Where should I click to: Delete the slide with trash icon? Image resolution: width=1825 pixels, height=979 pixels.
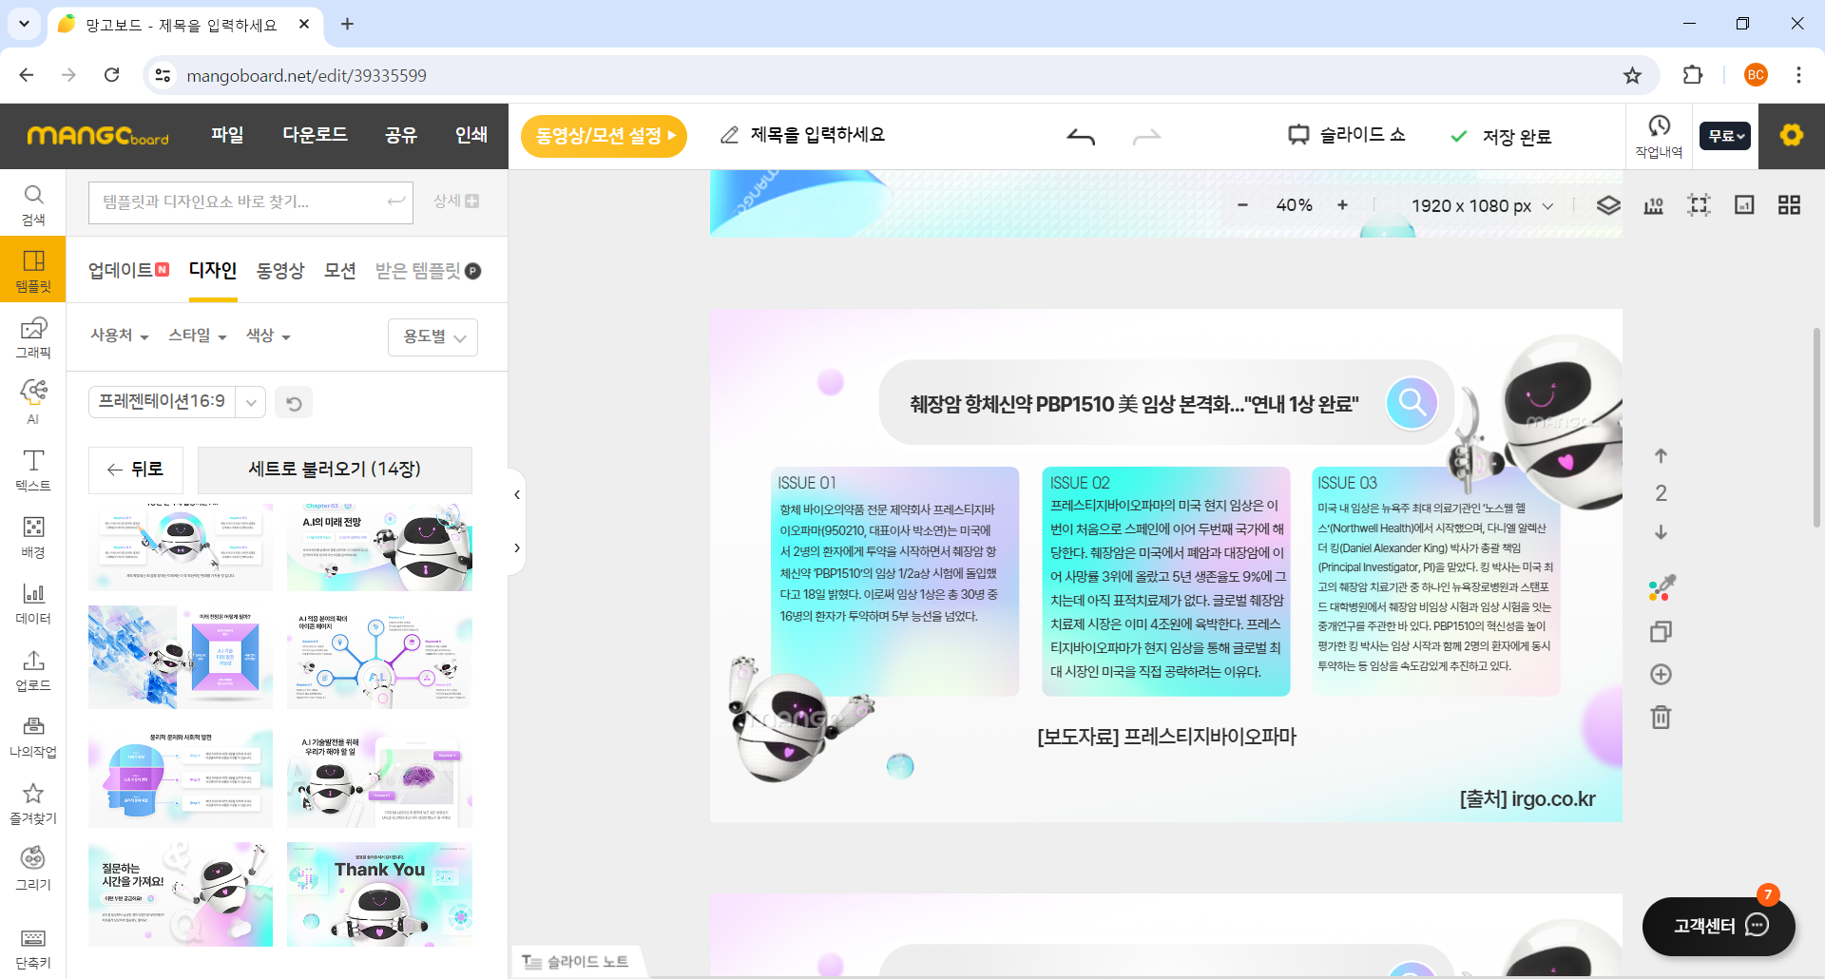(1661, 717)
